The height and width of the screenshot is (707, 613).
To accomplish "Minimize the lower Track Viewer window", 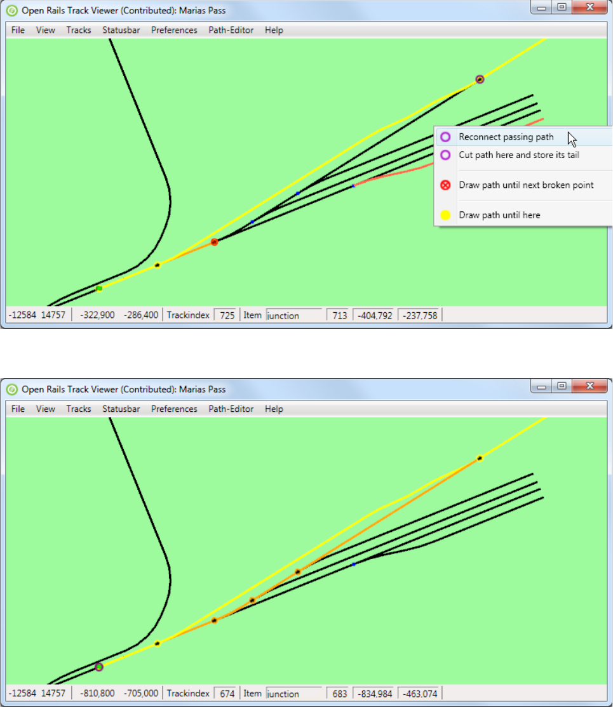I will click(542, 387).
